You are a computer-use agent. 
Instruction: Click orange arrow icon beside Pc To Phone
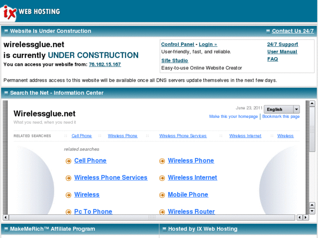tap(68, 212)
